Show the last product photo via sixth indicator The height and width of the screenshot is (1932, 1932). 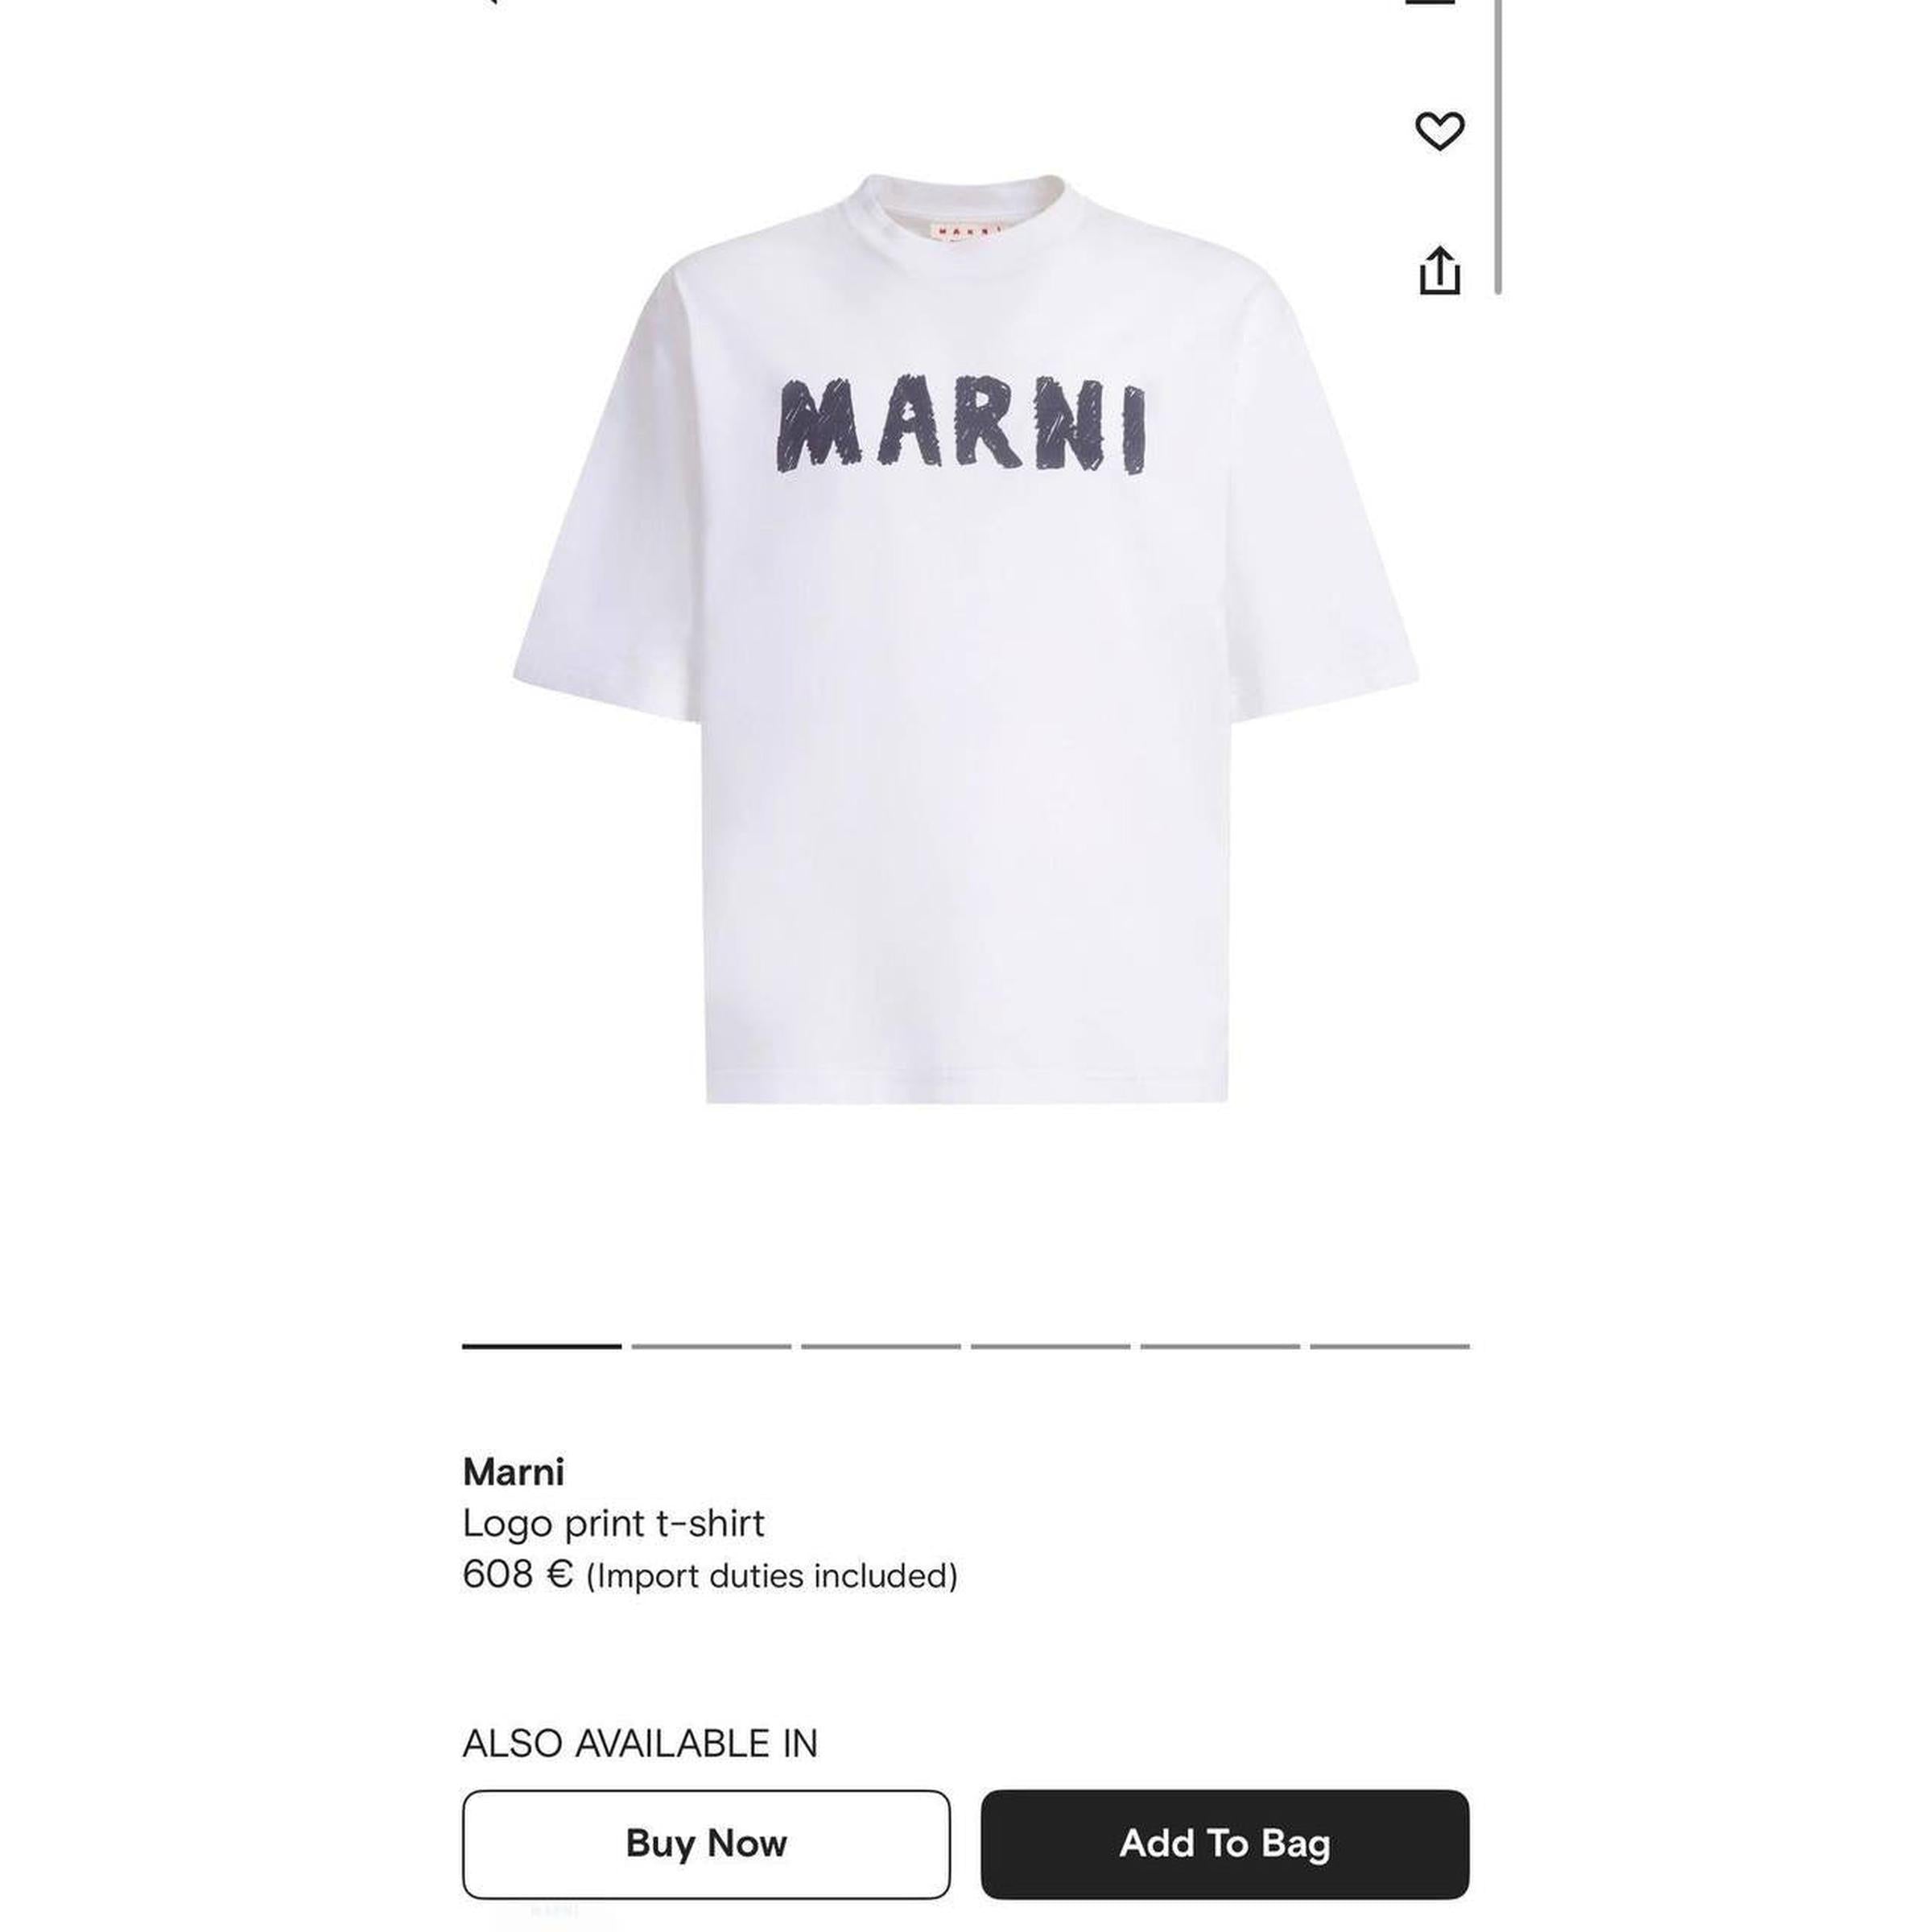pos(1390,1346)
